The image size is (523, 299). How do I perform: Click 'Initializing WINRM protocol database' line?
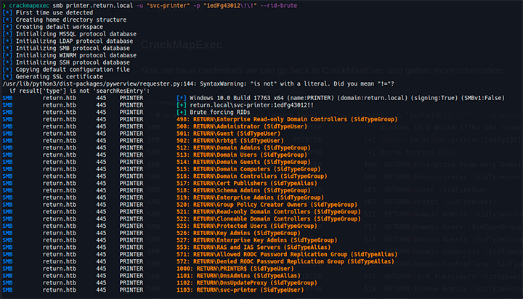pyautogui.click(x=76, y=55)
